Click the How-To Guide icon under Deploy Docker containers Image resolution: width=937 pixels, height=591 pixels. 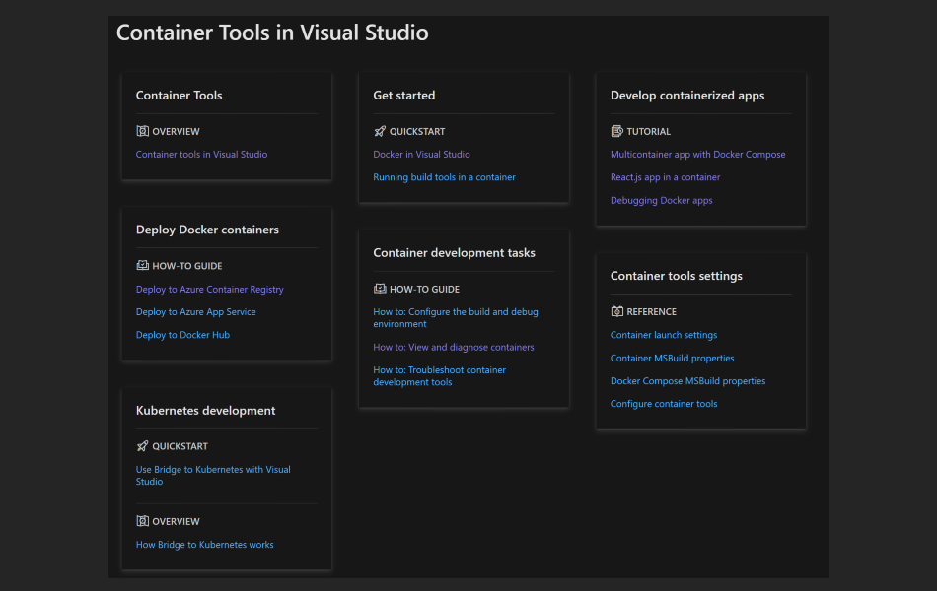[x=142, y=266]
